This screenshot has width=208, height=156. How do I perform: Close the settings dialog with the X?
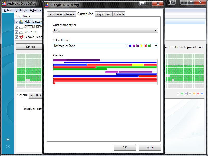point(158,4)
